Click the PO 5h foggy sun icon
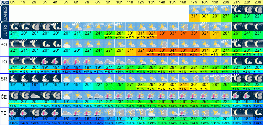263x125 pixels. click(x=67, y=44)
